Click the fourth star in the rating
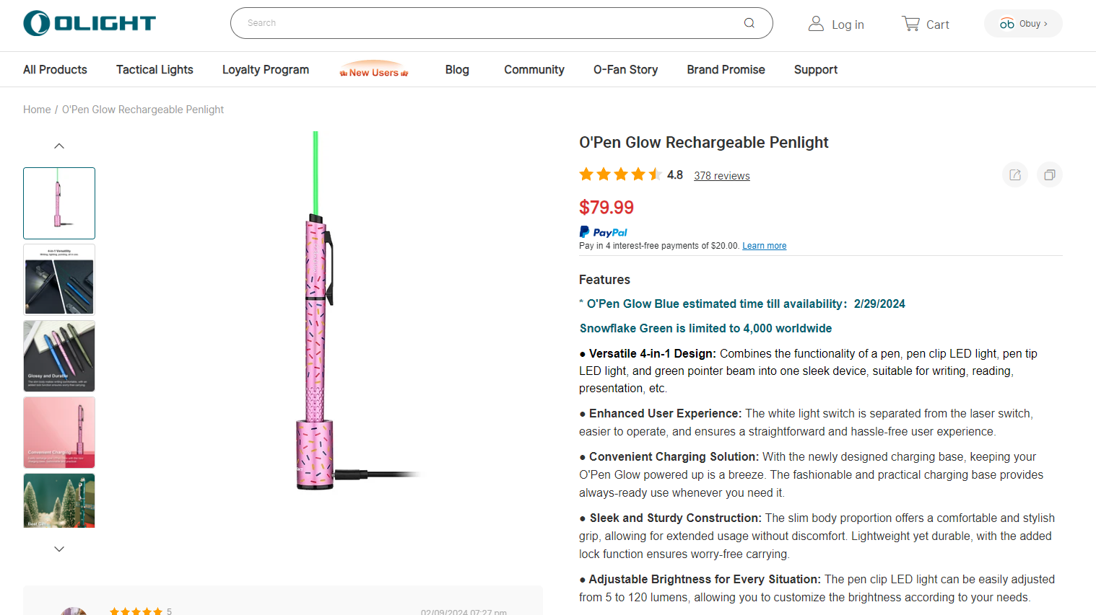 click(638, 174)
